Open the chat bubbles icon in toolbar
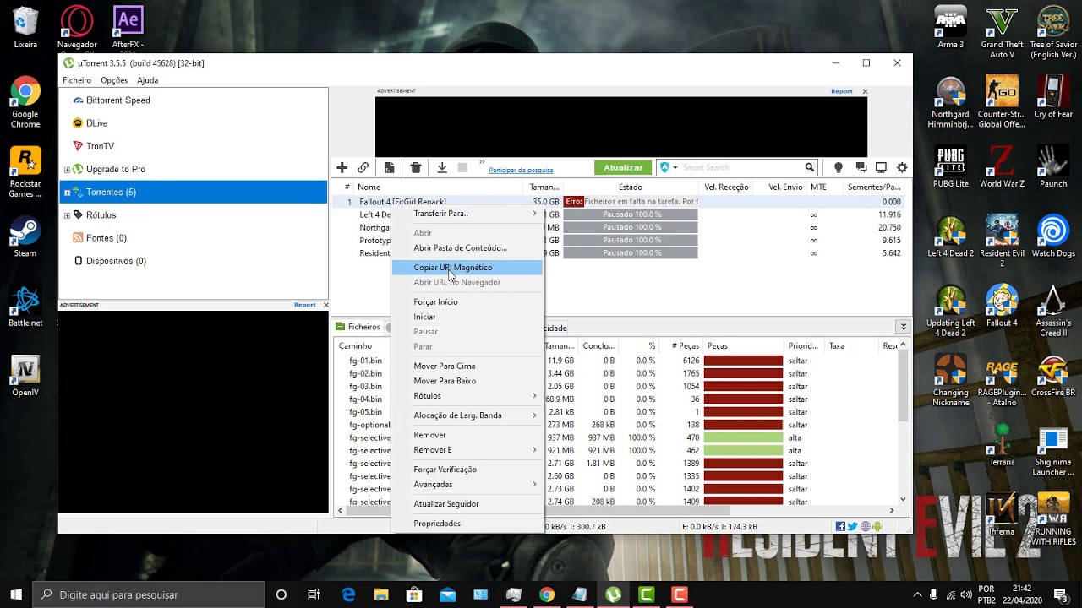Screen dimensions: 1082x608 (861, 168)
